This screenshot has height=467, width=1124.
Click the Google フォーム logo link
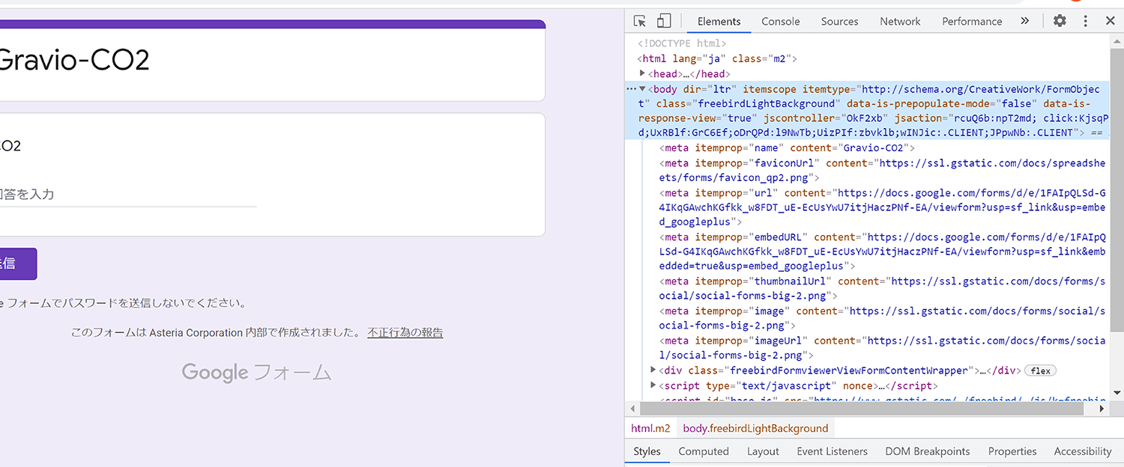click(257, 372)
